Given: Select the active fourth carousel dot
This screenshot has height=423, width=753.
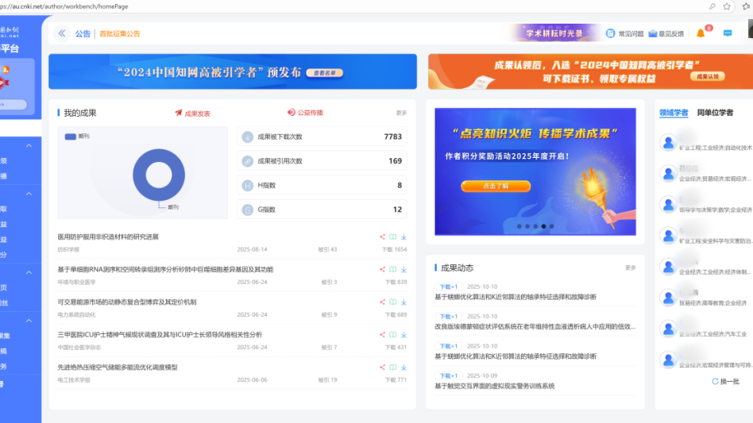Looking at the screenshot, I should tap(543, 226).
